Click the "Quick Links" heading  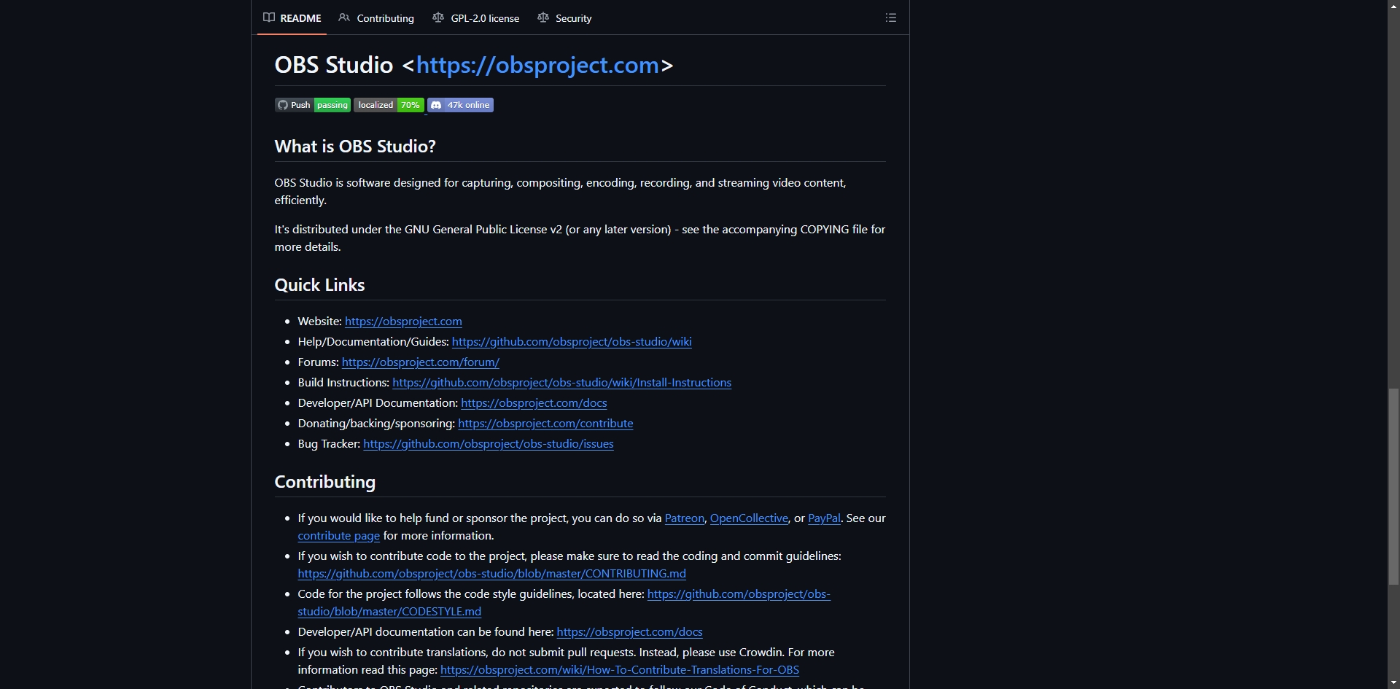point(319,285)
